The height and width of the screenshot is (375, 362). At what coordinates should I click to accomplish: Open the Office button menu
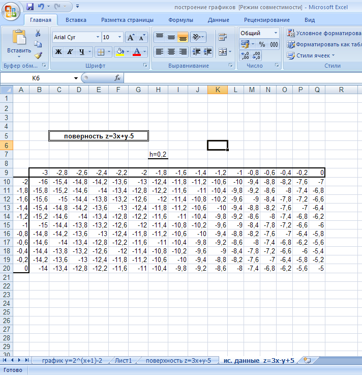pos(11,12)
